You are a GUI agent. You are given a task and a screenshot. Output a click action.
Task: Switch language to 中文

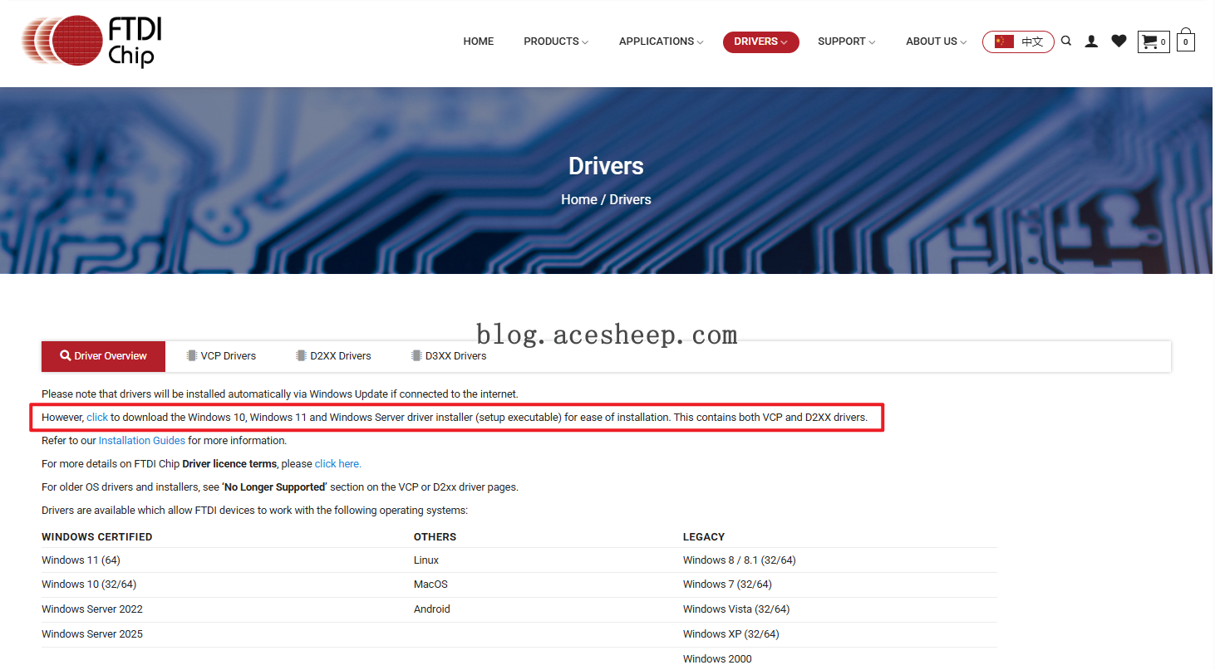1018,42
